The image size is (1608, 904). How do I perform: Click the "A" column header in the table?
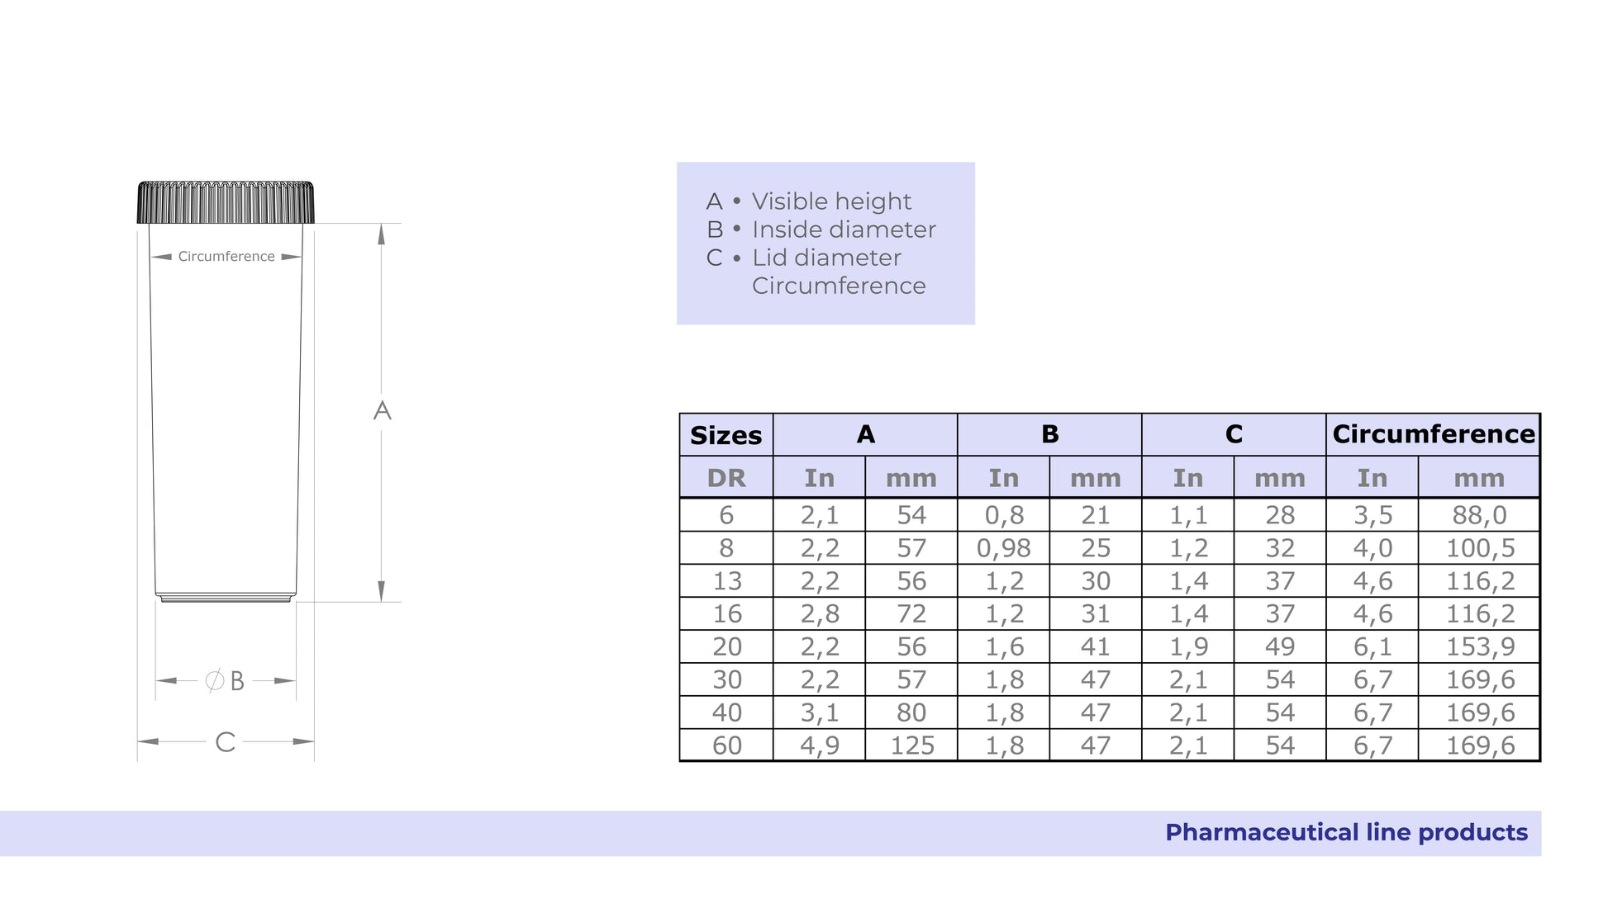tap(865, 434)
